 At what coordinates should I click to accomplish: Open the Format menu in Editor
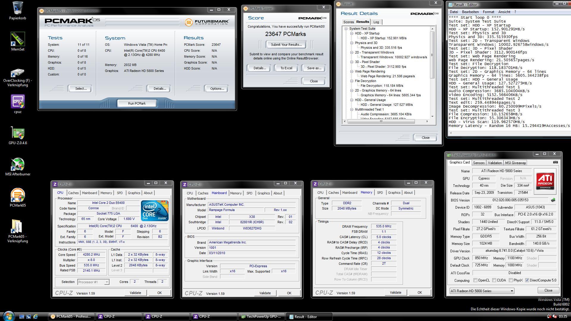pos(488,12)
